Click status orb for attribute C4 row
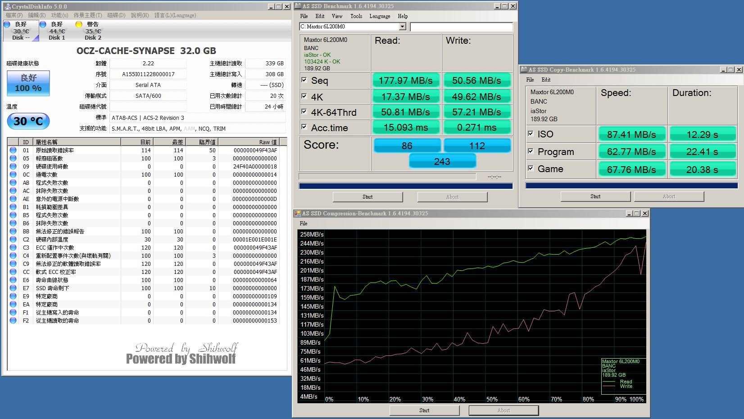The height and width of the screenshot is (419, 744). [13, 255]
